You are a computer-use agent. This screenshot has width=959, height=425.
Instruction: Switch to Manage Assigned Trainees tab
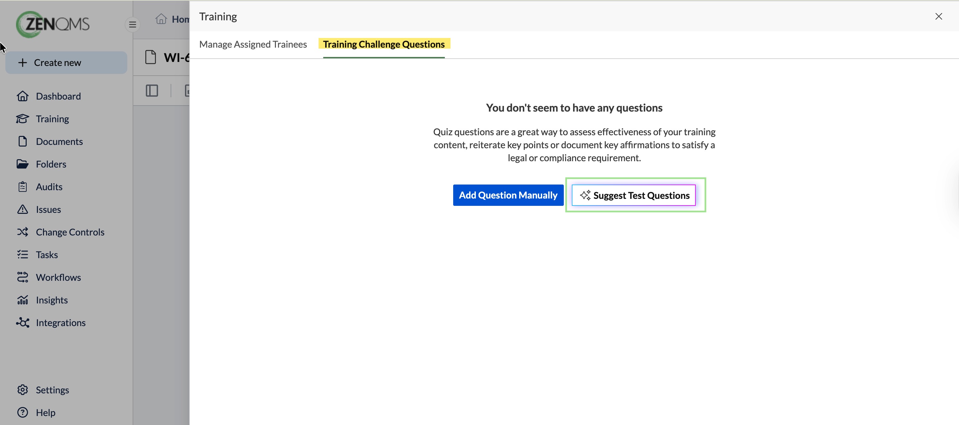253,44
